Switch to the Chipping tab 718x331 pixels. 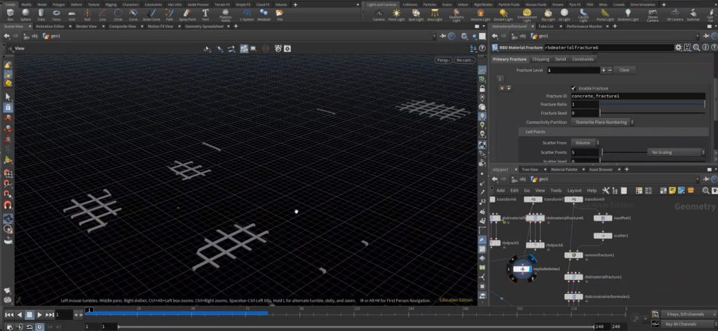pos(541,59)
